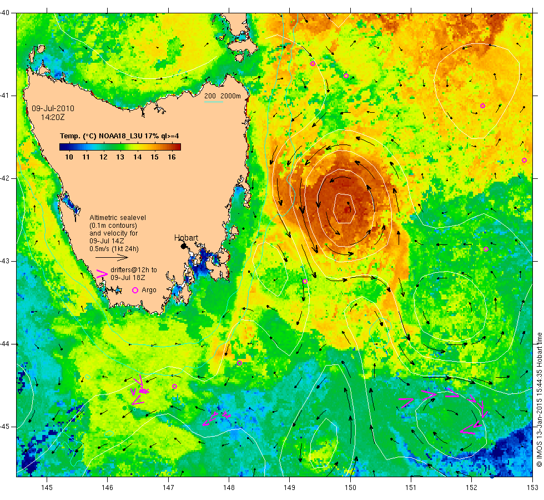Click the '14:20Z' time label
The width and height of the screenshot is (544, 500).
pyautogui.click(x=53, y=117)
